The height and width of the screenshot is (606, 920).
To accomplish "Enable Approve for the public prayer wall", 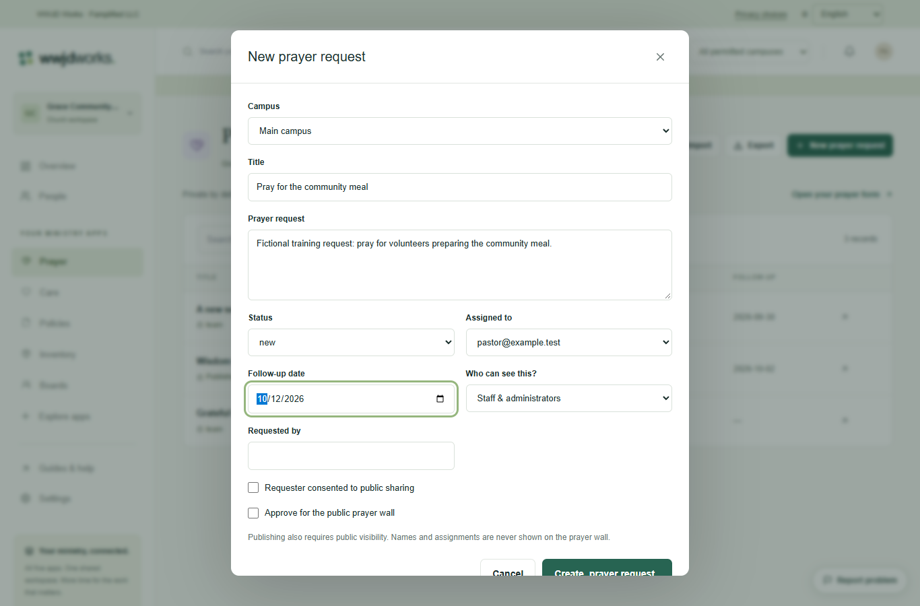I will point(253,513).
